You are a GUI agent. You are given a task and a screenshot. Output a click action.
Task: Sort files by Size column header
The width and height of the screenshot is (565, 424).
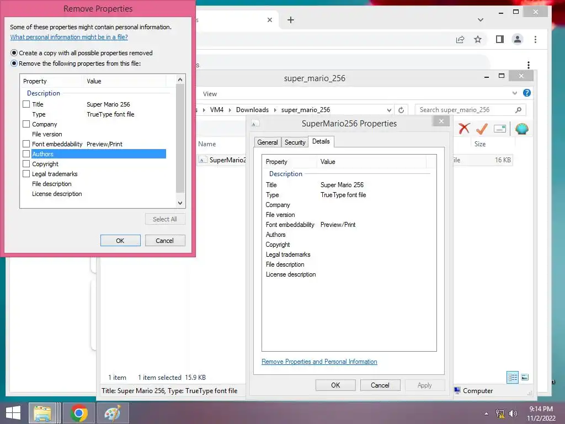479,144
